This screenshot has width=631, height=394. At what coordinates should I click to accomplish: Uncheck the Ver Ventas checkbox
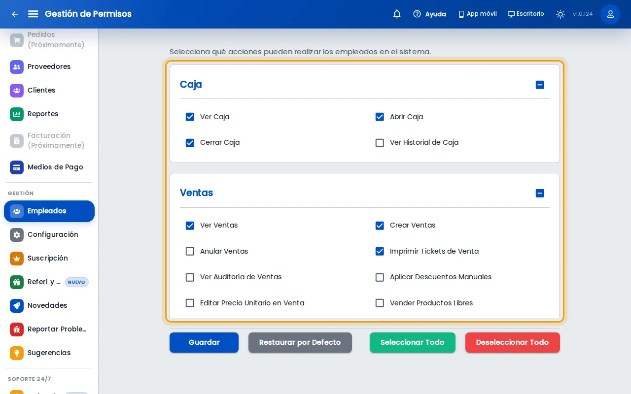click(x=190, y=226)
